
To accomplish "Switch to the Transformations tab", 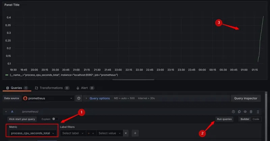I will [52, 88].
